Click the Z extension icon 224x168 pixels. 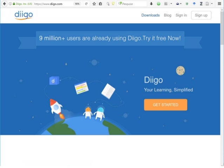[201, 4]
